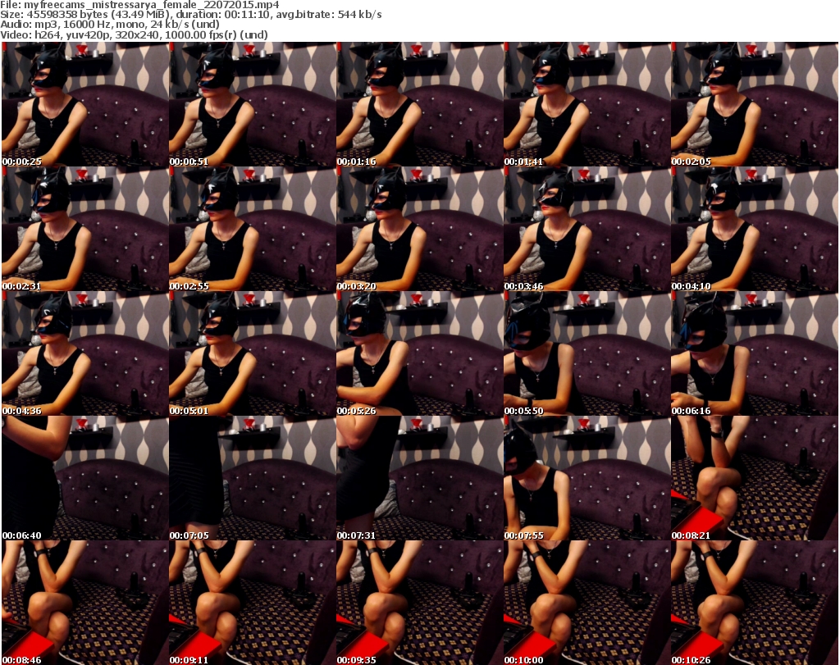Open the frame at 00:03:20
840x665 pixels.
(419, 229)
